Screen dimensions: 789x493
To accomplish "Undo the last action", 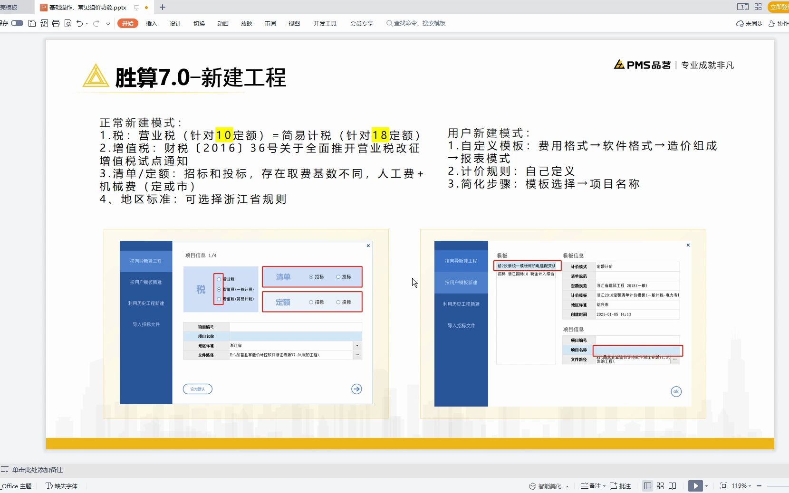I will [79, 23].
